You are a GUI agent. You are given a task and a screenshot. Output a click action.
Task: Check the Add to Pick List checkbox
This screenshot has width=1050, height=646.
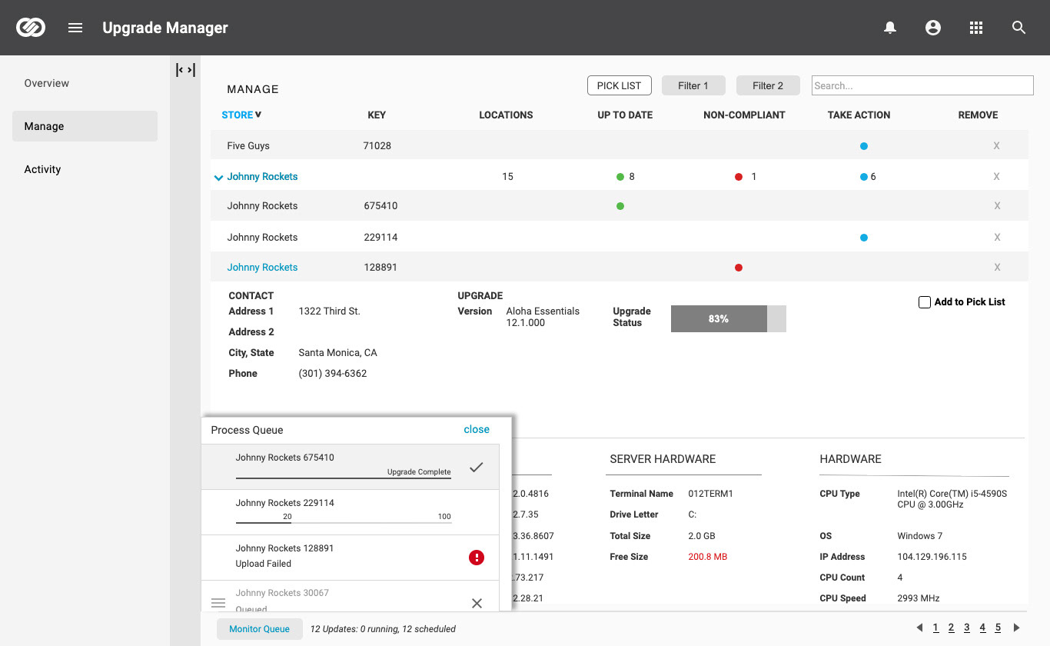pos(925,302)
